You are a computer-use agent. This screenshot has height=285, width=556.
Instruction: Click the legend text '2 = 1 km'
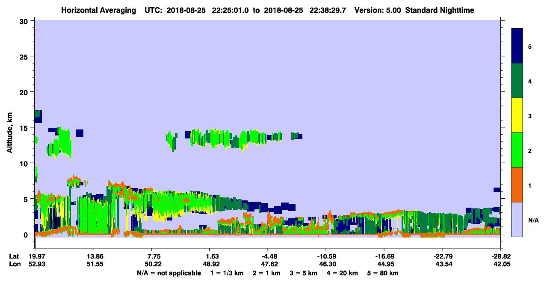[x=267, y=273]
